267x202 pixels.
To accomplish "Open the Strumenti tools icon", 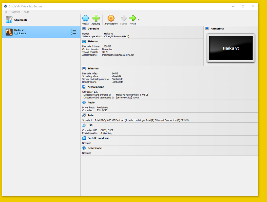I will (x=9, y=20).
